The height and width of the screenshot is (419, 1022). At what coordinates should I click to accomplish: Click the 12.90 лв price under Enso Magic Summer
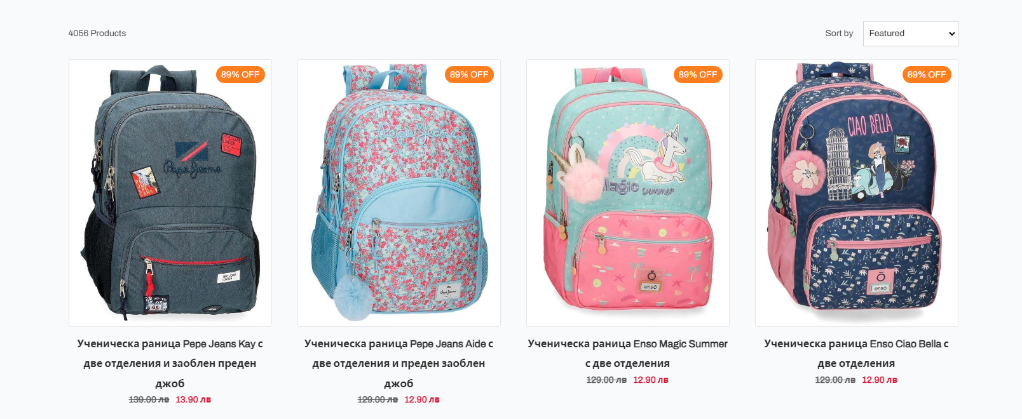click(x=651, y=380)
